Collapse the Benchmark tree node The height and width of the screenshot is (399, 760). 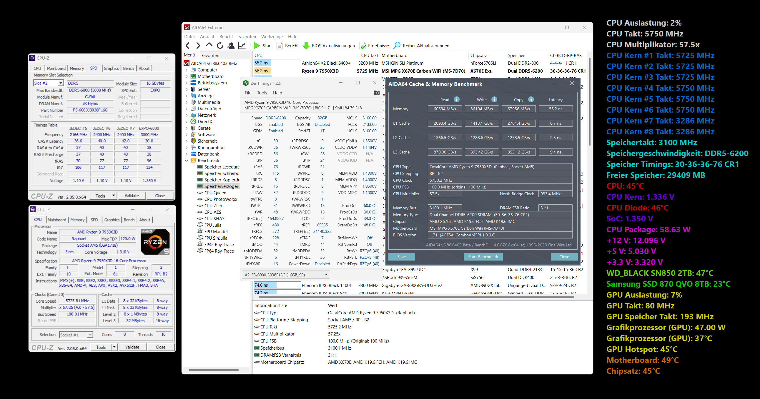point(187,161)
